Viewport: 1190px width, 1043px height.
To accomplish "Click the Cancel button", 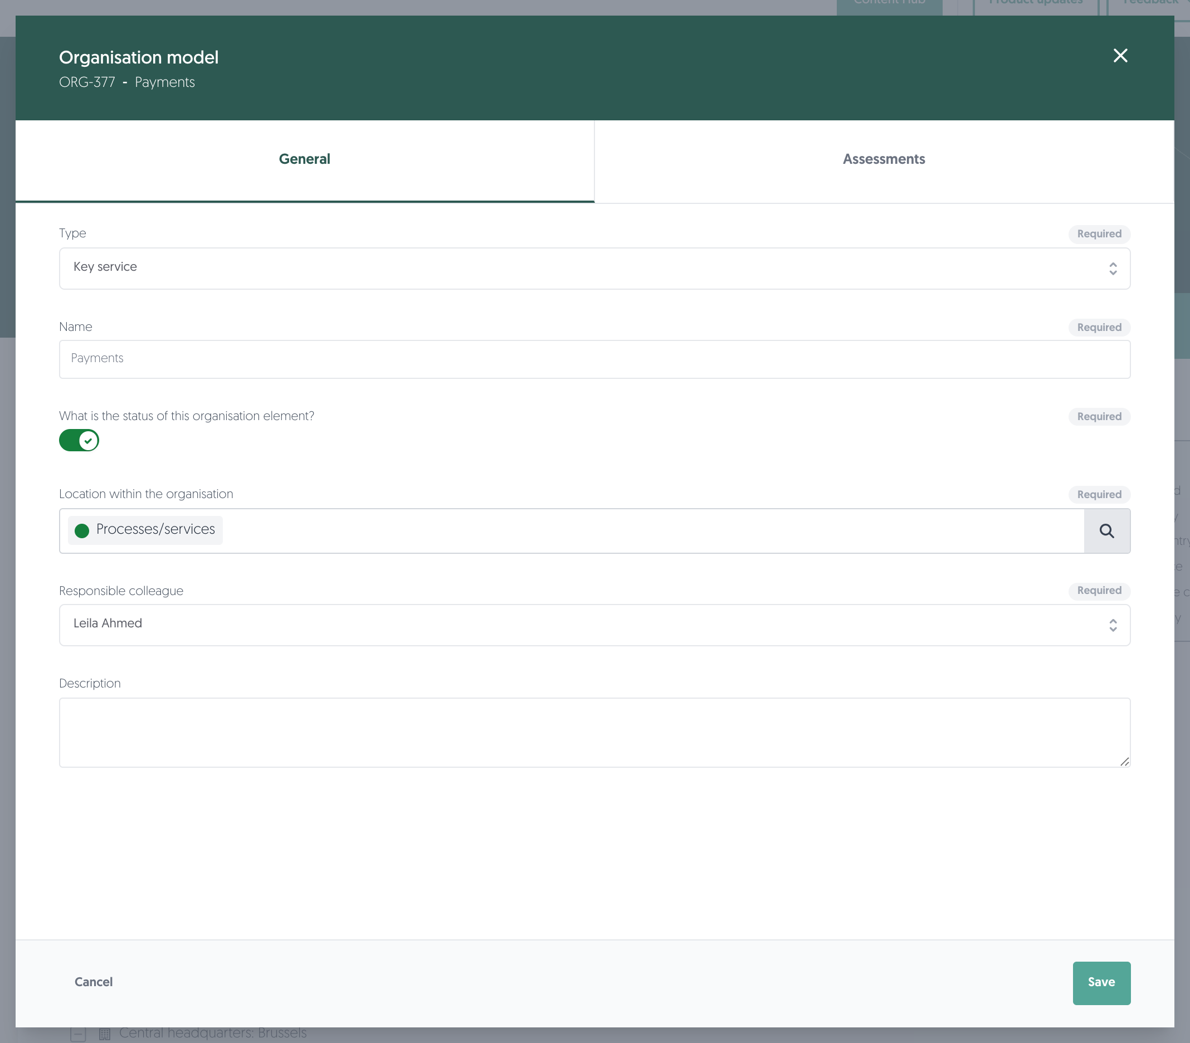I will pos(94,982).
